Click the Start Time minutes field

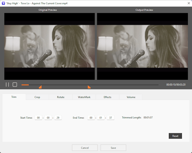tap(48, 117)
